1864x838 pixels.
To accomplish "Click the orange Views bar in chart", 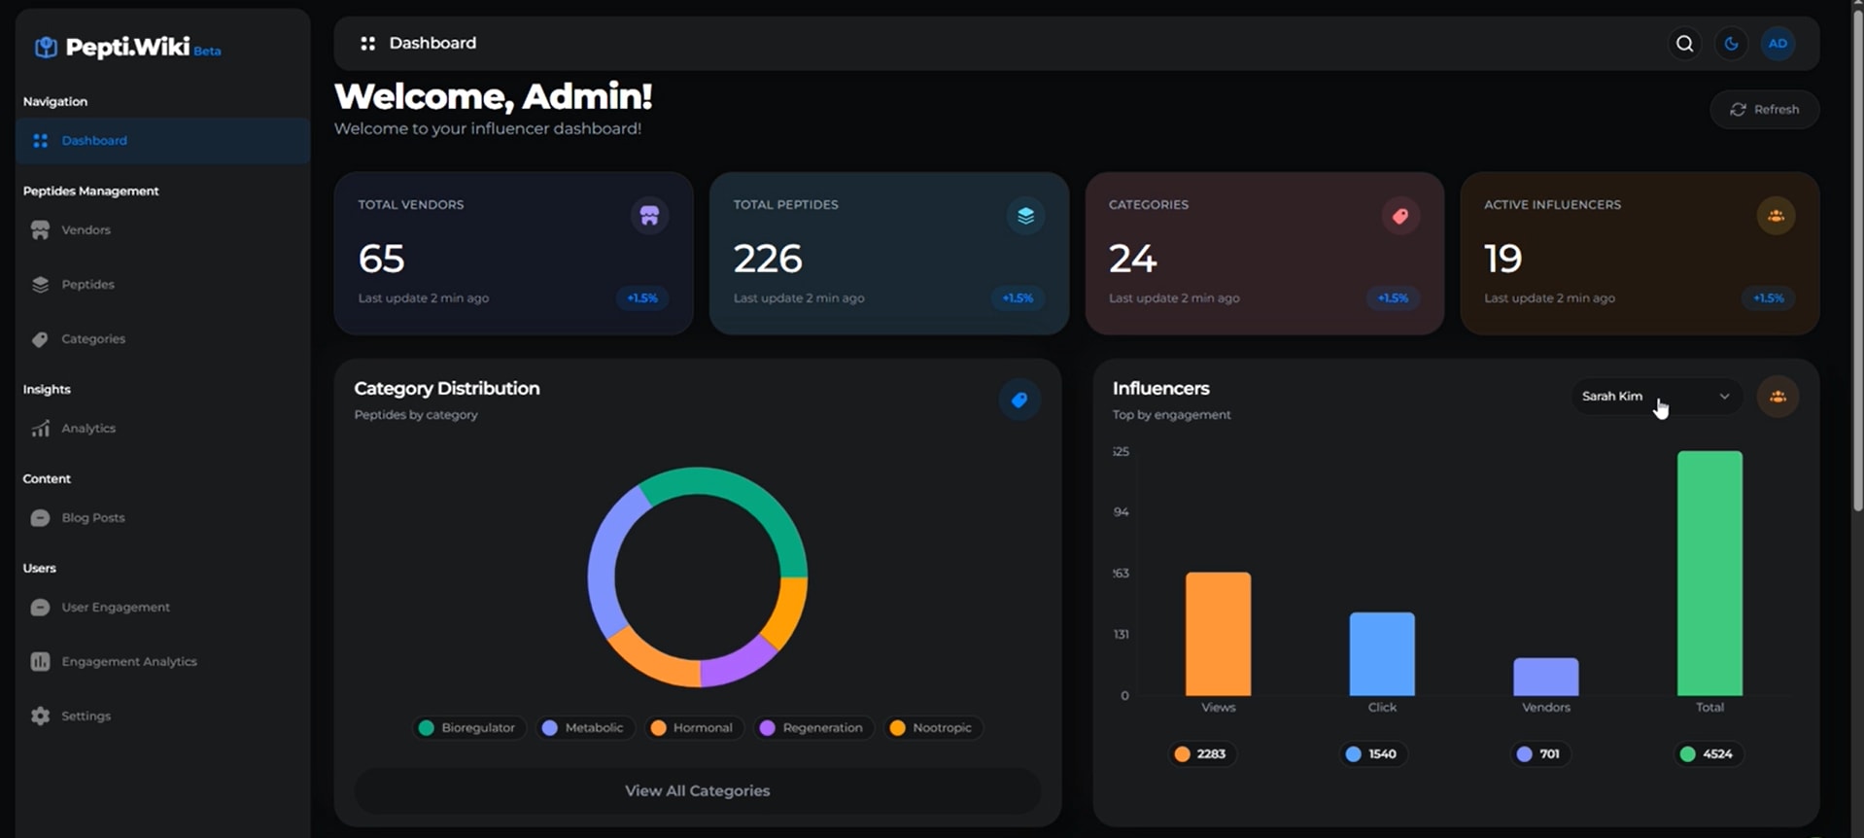I will pos(1218,634).
